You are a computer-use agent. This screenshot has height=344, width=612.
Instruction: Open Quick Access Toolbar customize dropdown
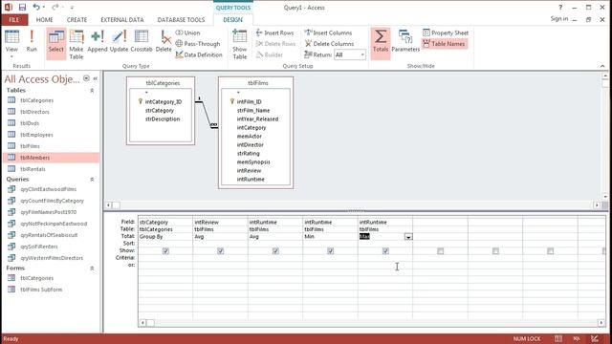coord(72,7)
